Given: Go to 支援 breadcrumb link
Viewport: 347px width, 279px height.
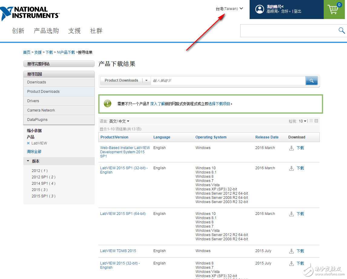Looking at the screenshot, I should [38, 52].
